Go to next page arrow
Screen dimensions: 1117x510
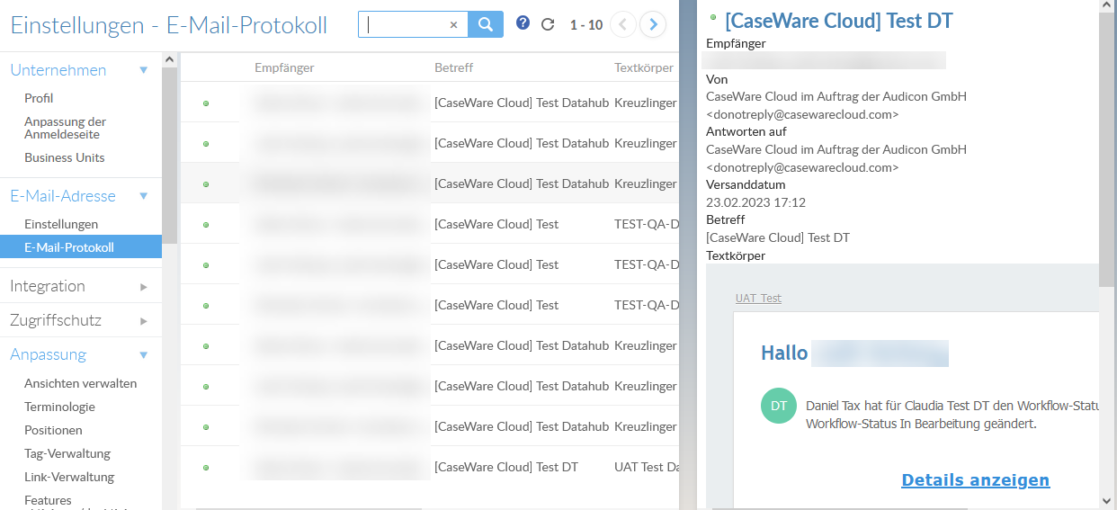tap(653, 24)
